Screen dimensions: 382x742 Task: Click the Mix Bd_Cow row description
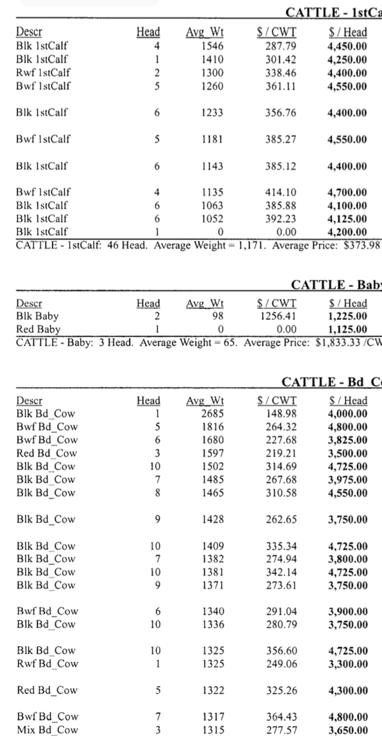tap(47, 730)
